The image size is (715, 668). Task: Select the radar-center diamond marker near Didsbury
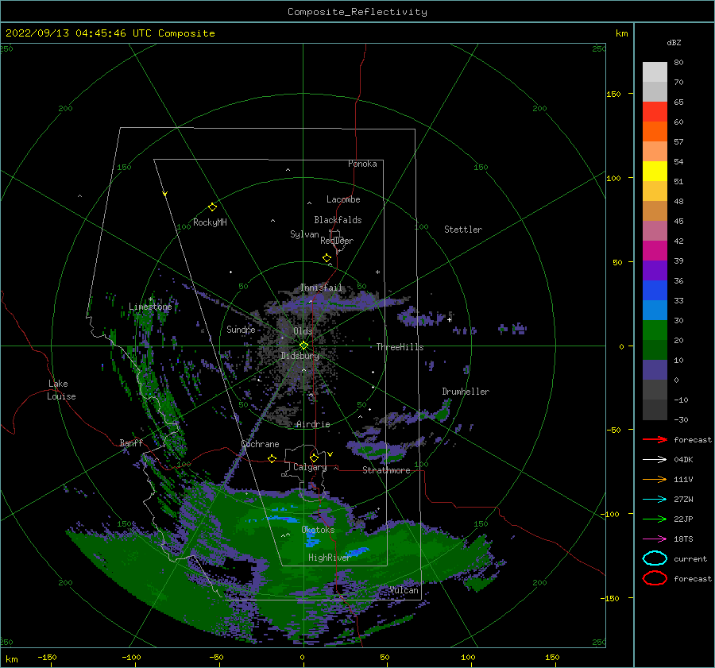point(303,346)
